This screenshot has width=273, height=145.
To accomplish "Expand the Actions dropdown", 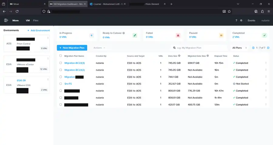I will 99,48.
